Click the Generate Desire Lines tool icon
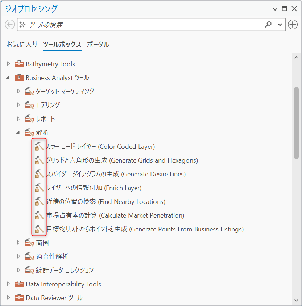 tap(39, 174)
